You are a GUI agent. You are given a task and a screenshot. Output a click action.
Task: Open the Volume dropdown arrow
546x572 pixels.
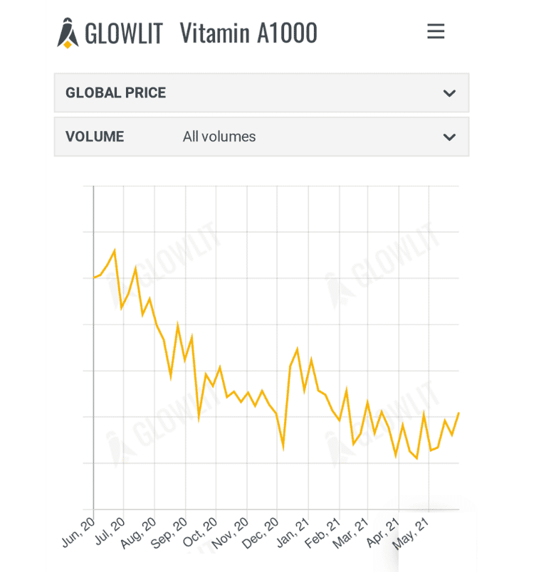click(449, 137)
